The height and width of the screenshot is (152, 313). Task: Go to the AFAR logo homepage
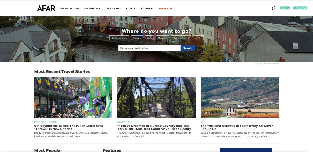click(x=46, y=8)
